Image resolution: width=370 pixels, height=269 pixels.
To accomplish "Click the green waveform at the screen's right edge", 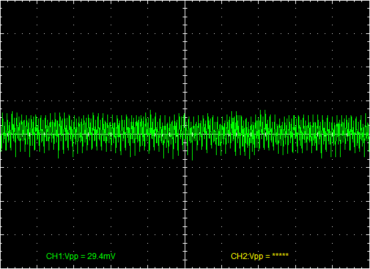I will pos(368,134).
